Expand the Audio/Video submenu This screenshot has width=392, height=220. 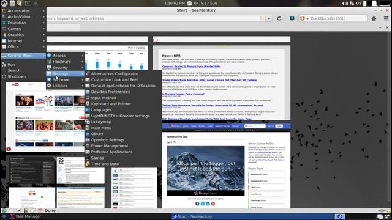click(23, 16)
